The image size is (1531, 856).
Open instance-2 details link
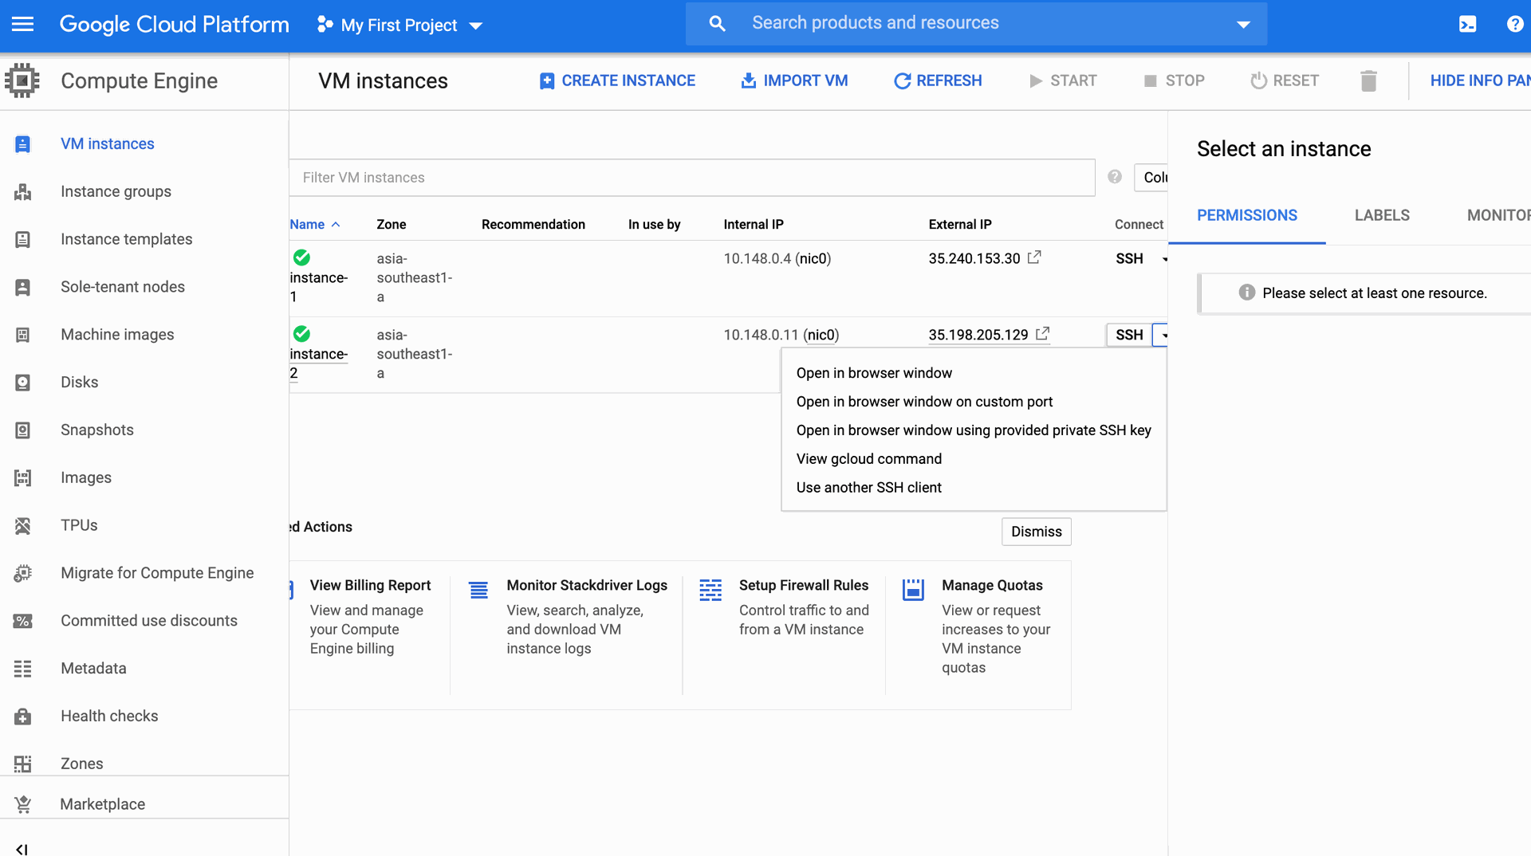(318, 363)
